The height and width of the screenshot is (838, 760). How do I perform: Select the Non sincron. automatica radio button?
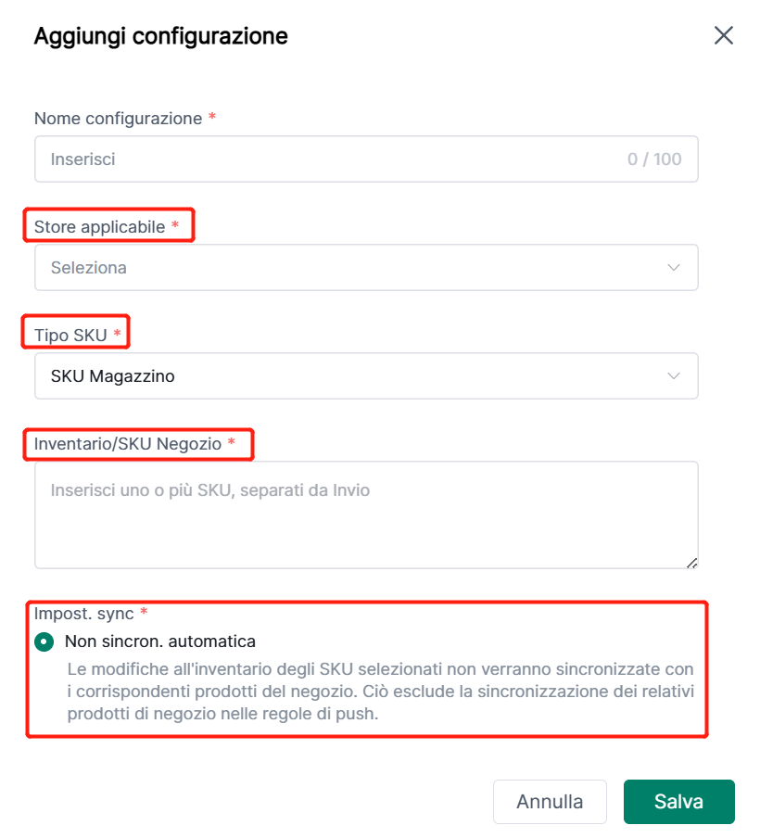point(44,641)
